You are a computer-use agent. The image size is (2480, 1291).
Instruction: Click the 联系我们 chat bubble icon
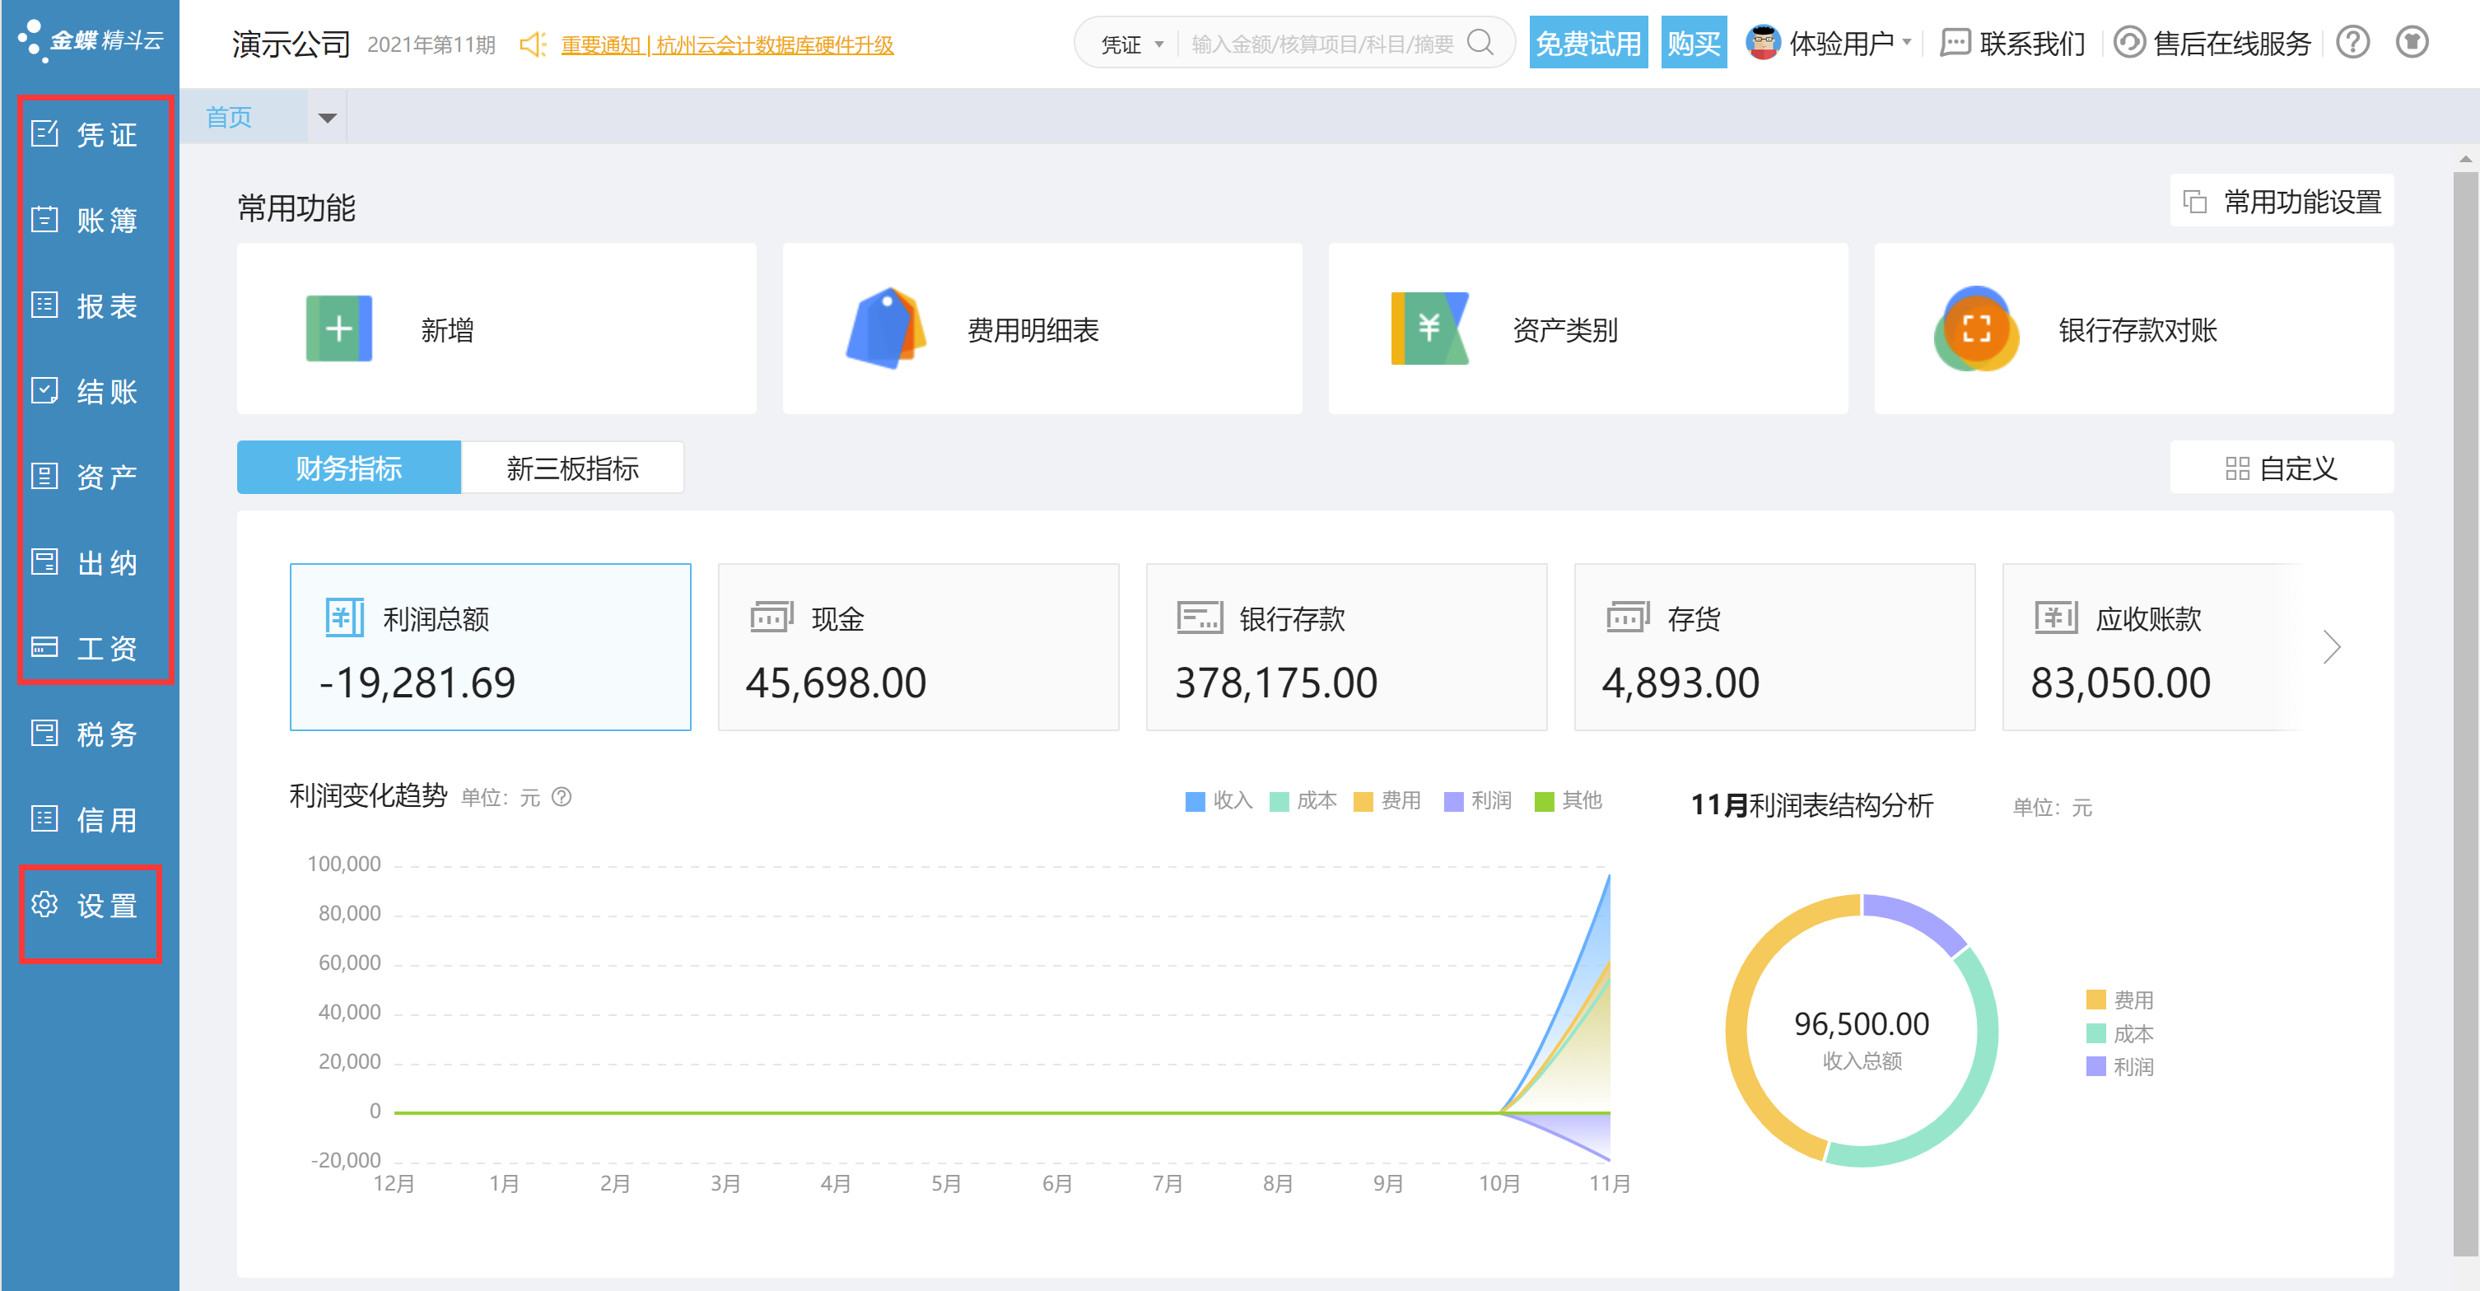[x=1956, y=44]
